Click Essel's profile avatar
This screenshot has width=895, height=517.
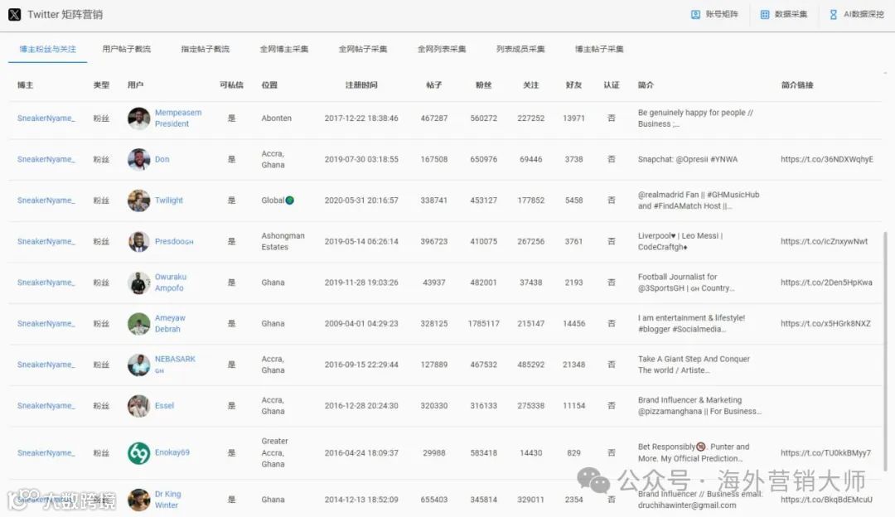138,406
